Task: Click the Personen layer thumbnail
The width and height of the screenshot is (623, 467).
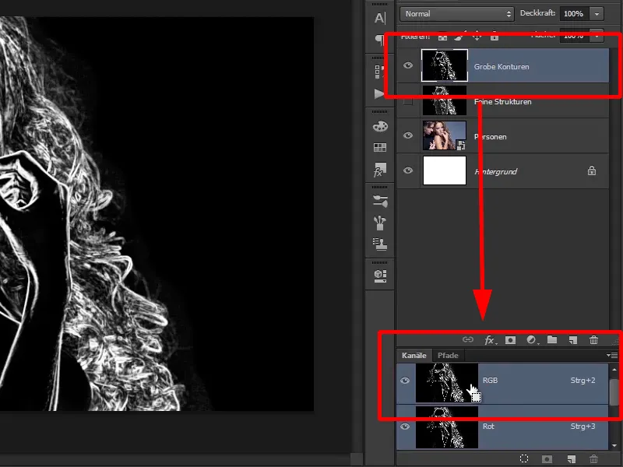Action: (445, 135)
